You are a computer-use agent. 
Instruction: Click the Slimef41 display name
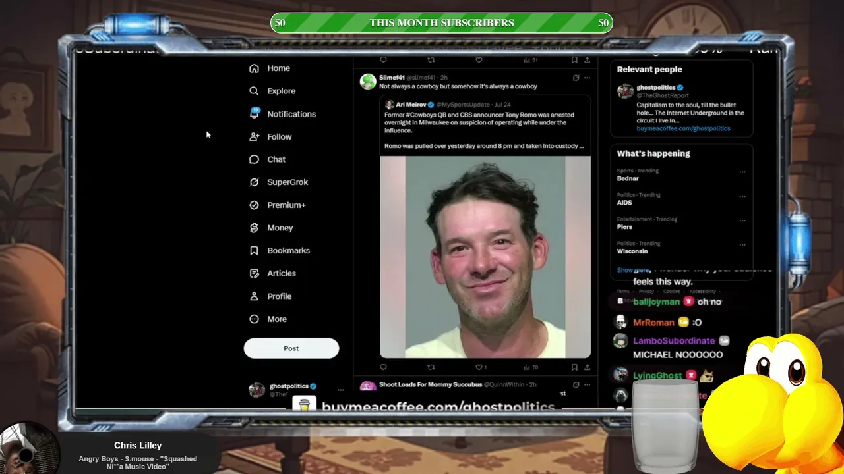[392, 78]
